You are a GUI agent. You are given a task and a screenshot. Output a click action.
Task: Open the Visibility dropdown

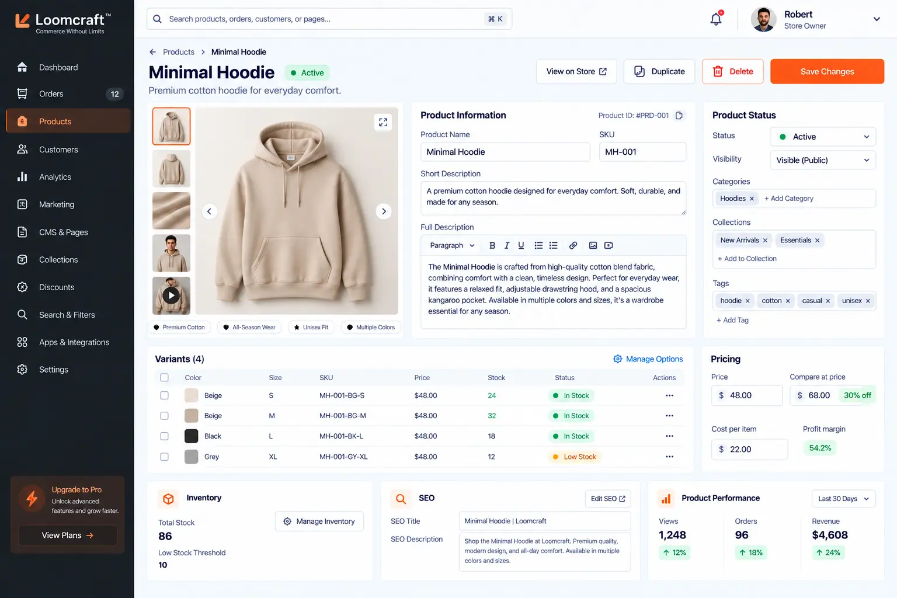click(x=823, y=160)
